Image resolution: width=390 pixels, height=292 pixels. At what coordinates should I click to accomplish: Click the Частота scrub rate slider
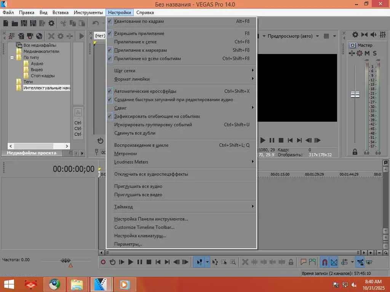pos(66,260)
